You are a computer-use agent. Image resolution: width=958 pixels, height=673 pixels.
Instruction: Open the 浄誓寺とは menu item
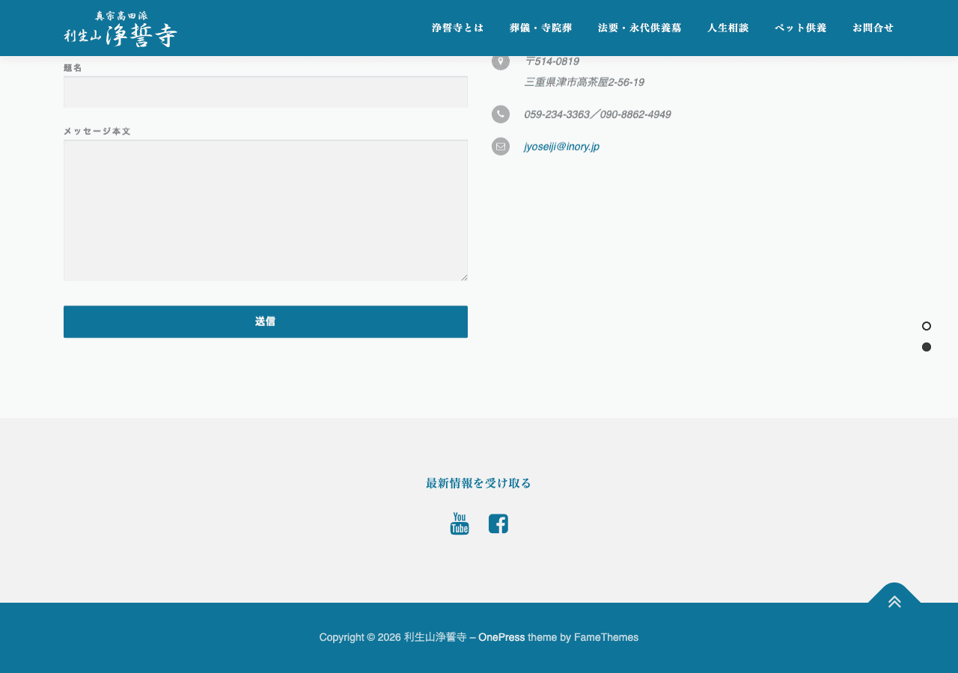coord(458,28)
